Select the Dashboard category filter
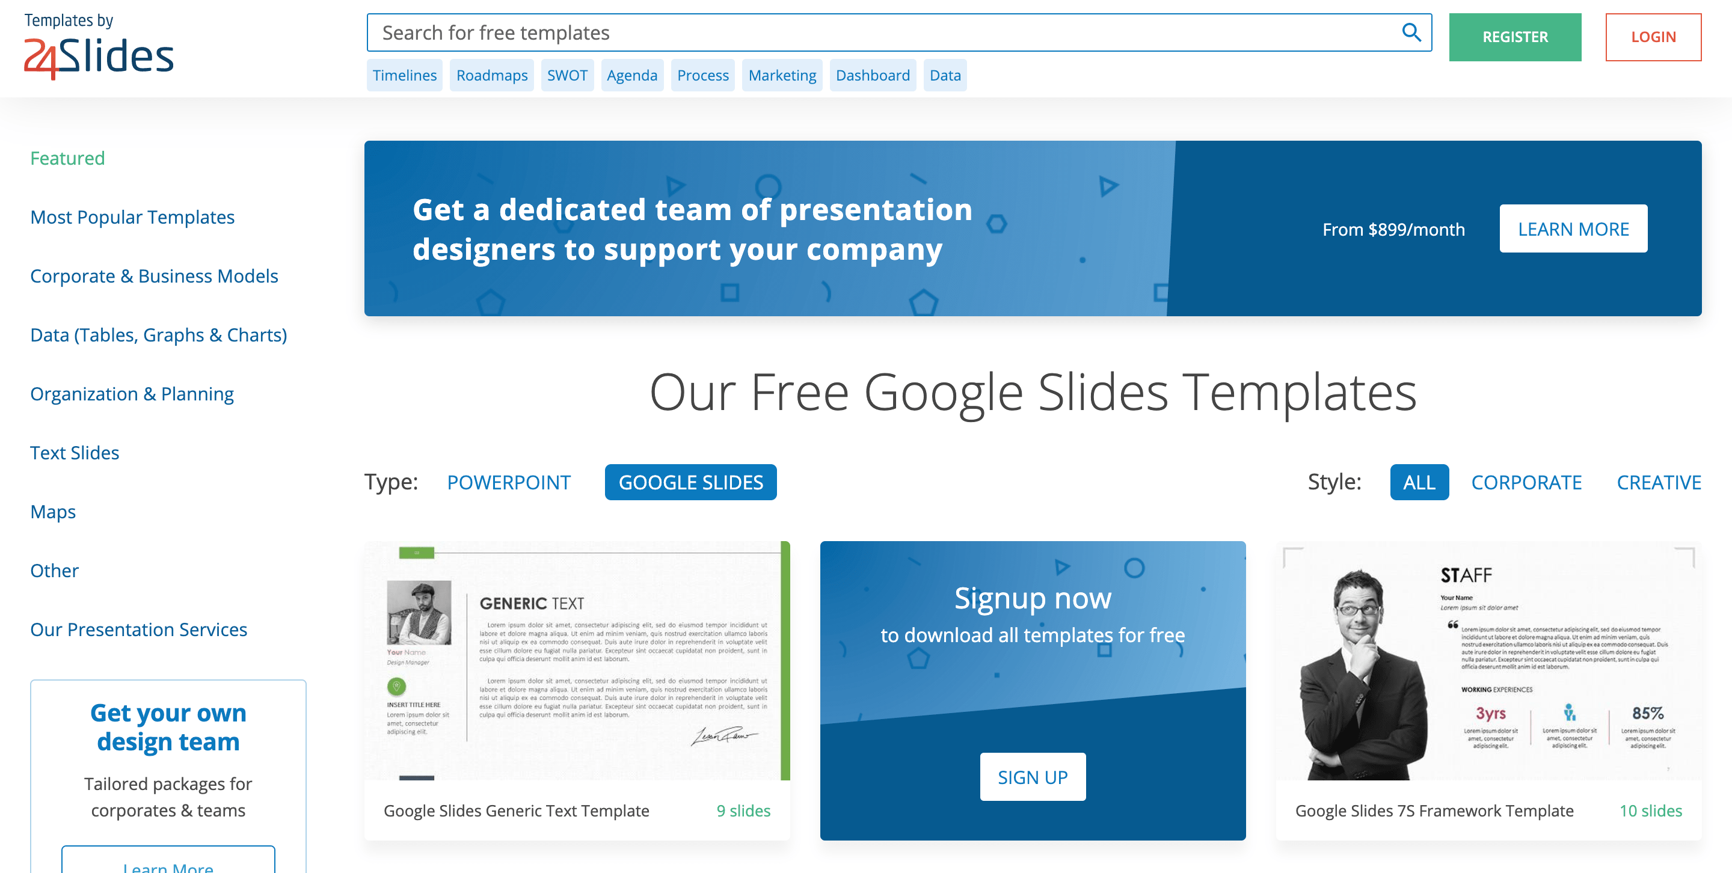 874,76
